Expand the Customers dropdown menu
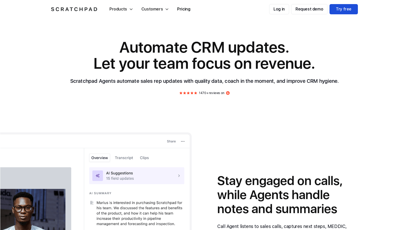This screenshot has width=409, height=230. [x=155, y=9]
